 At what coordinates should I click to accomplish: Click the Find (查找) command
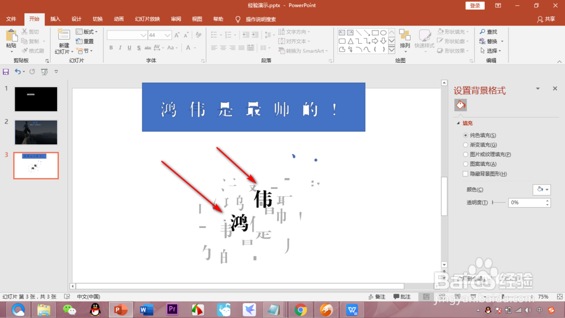(489, 32)
